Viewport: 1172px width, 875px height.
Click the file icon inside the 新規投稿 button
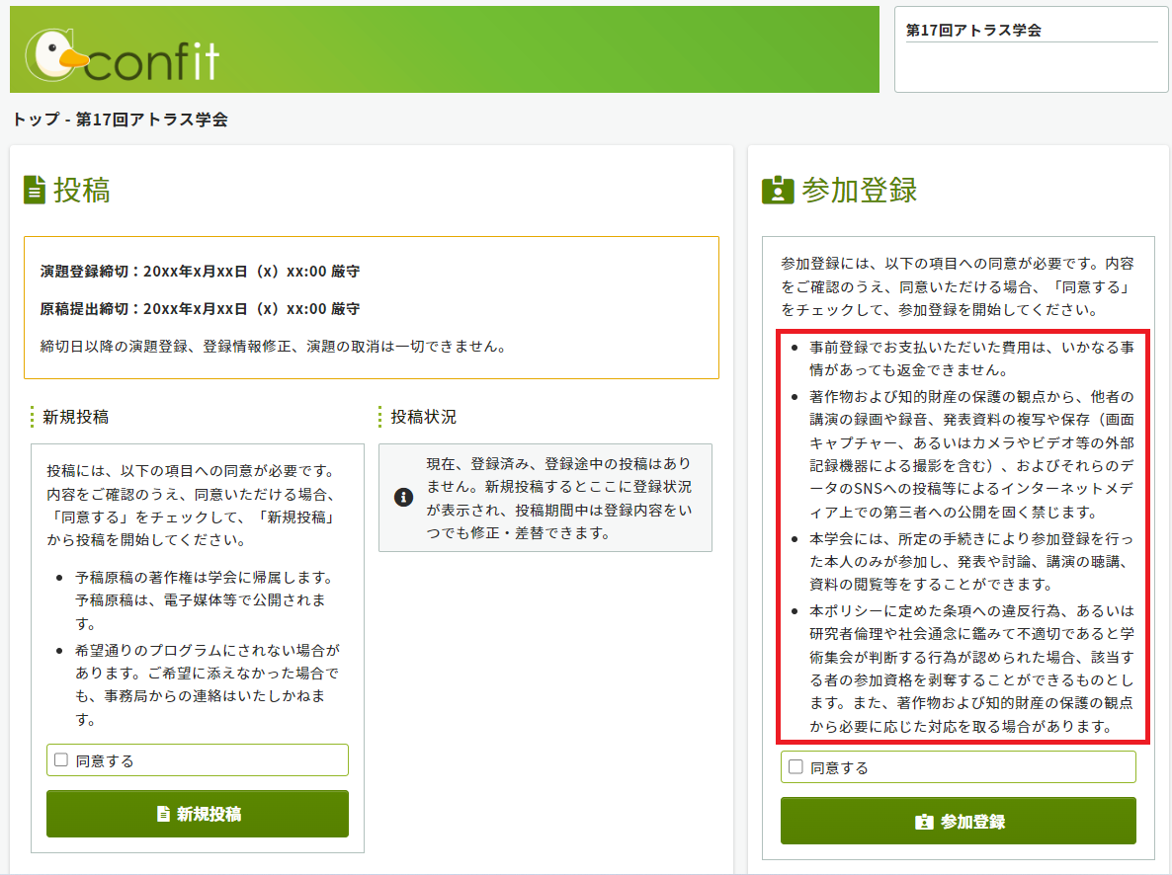pos(164,815)
